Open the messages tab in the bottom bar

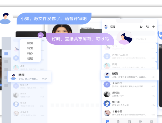click(x=107, y=121)
